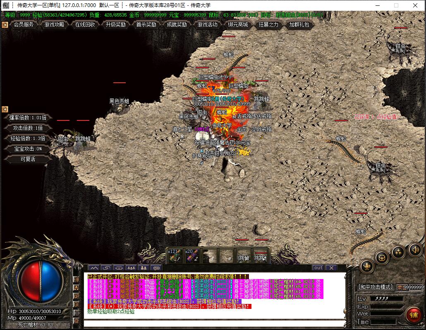Pick up the 道士之星 dropped item
426x330 pixels.
[182, 129]
